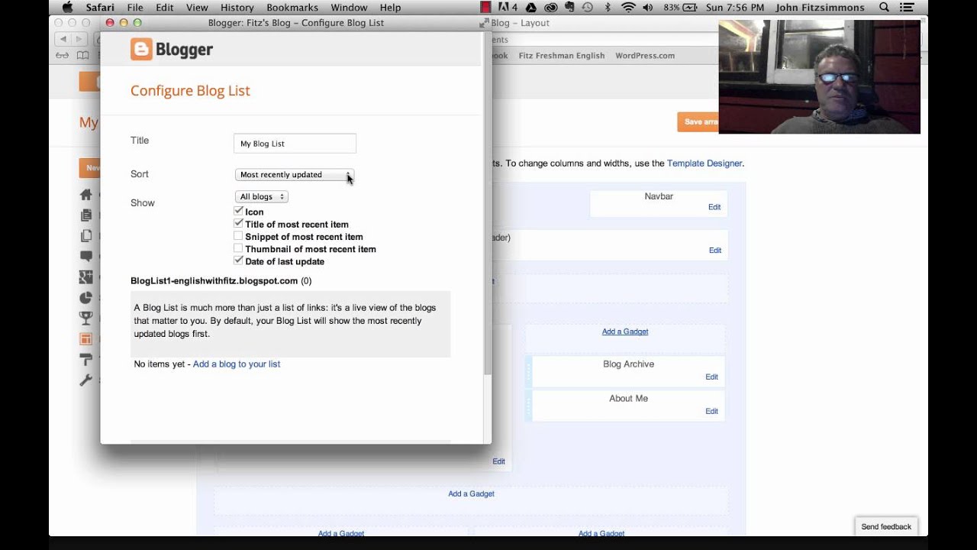Click the John Fitzsimmons user name in menu bar
977x550 pixels.
coord(820,8)
